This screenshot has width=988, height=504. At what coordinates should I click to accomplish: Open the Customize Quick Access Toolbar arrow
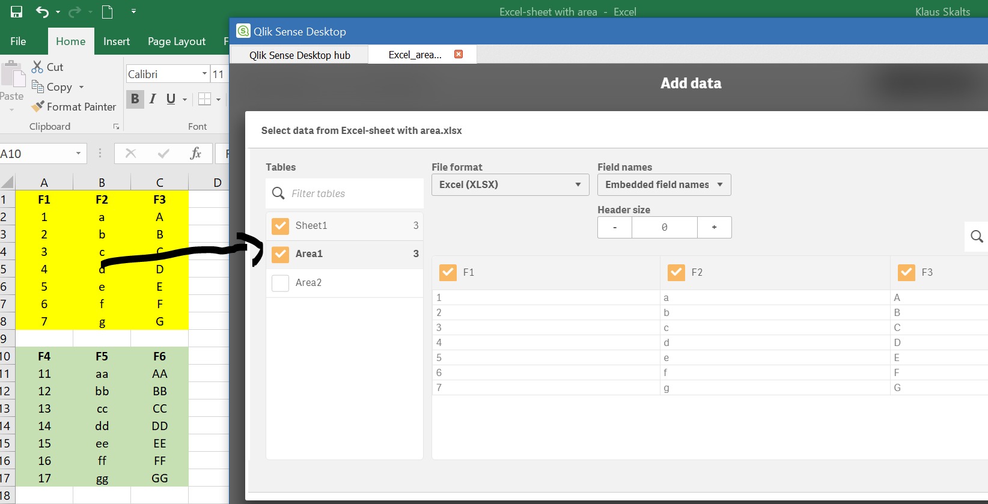click(133, 11)
